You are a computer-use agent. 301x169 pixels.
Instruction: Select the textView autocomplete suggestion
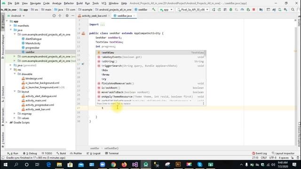150,53
